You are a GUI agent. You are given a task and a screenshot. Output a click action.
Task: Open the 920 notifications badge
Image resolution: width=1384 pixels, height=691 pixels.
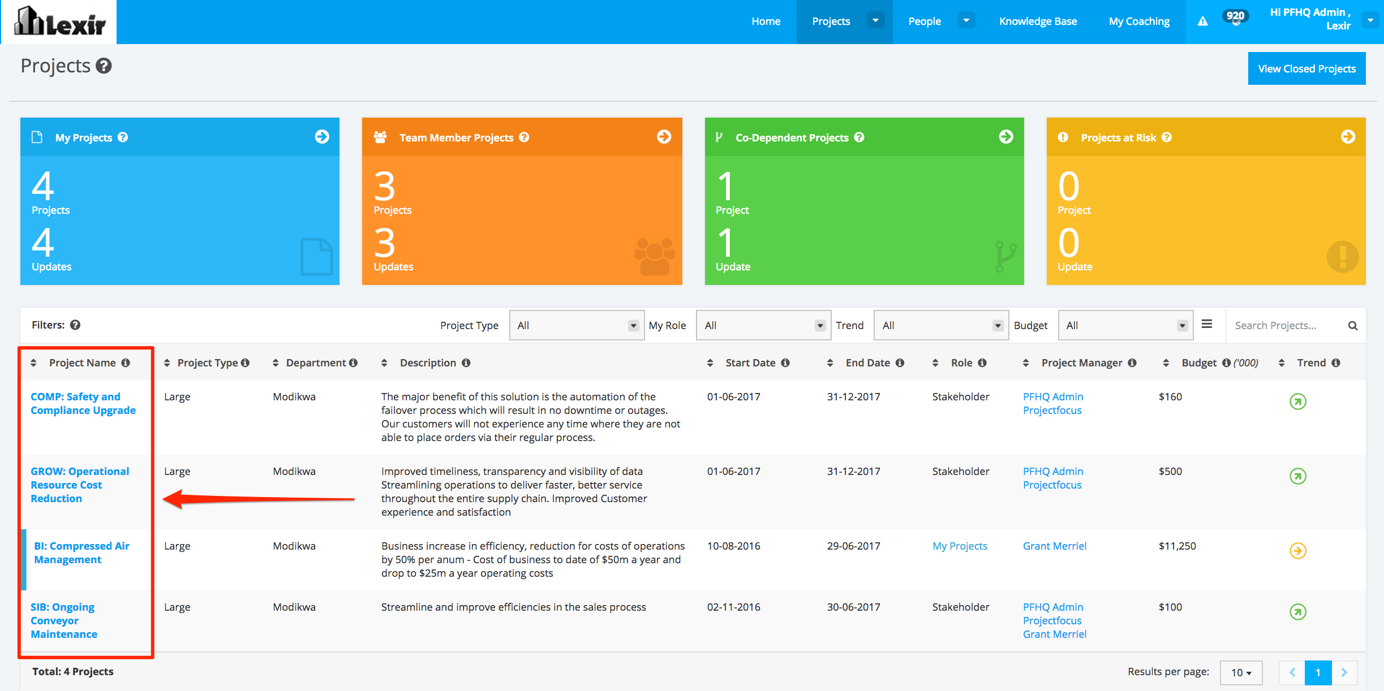tap(1235, 17)
